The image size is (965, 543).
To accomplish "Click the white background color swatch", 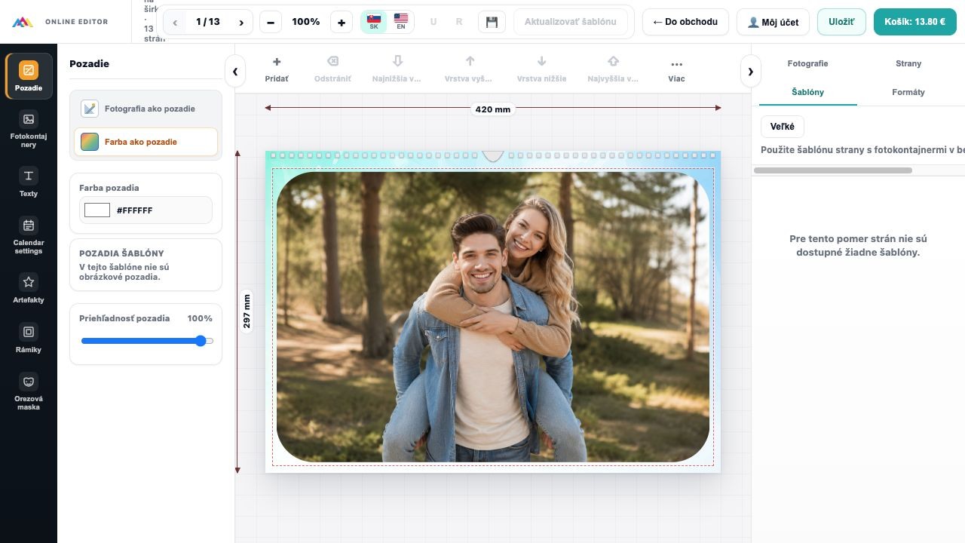I will 97,210.
